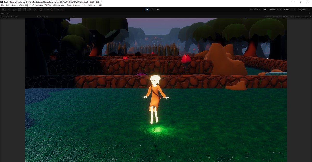The height and width of the screenshot is (162, 312).
Task: Open the Cinemachine menu
Action: pos(58,5)
